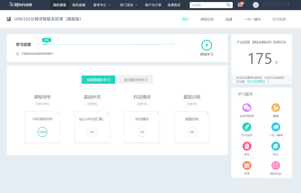Image resolution: width=301 pixels, height=193 pixels.
Task: Click the 学习进度 progress bar
Action: pyautogui.click(x=105, y=44)
